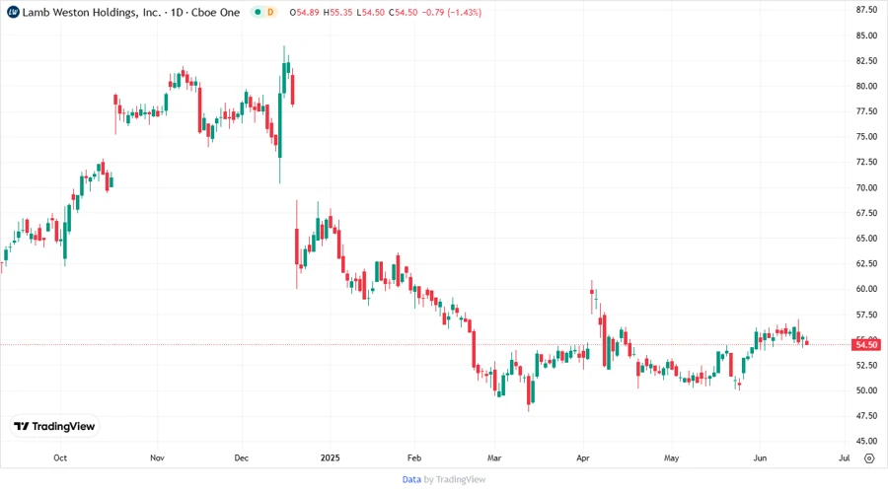Open the Lamb Weston Holdings symbol title
Screen dimensions: 888x491
coord(131,12)
